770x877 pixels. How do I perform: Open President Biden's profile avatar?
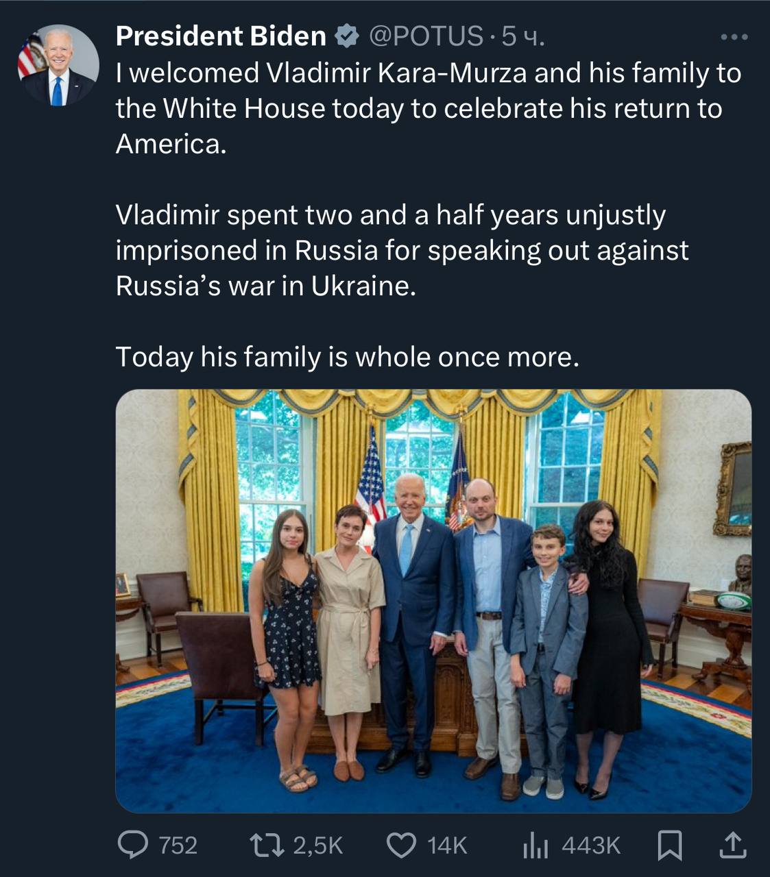pyautogui.click(x=58, y=66)
